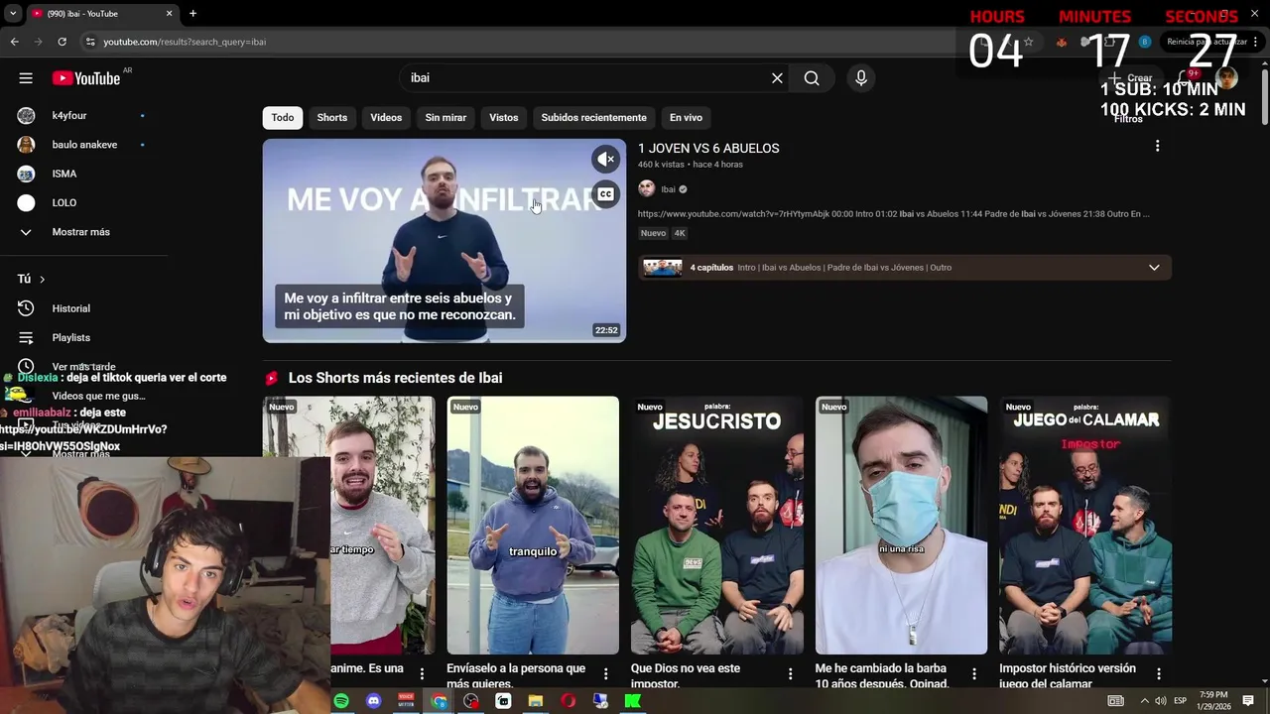Image resolution: width=1270 pixels, height=714 pixels.
Task: Select the Todo filter chip
Action: pyautogui.click(x=283, y=118)
